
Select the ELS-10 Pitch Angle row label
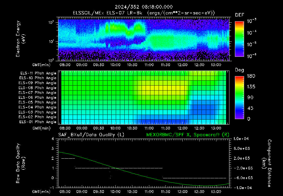[38, 78]
